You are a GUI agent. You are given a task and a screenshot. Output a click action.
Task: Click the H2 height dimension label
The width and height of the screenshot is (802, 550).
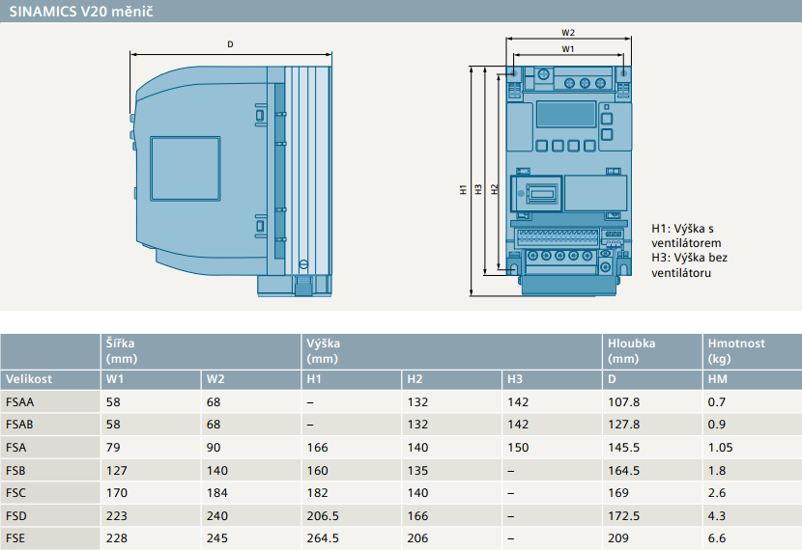pos(495,190)
